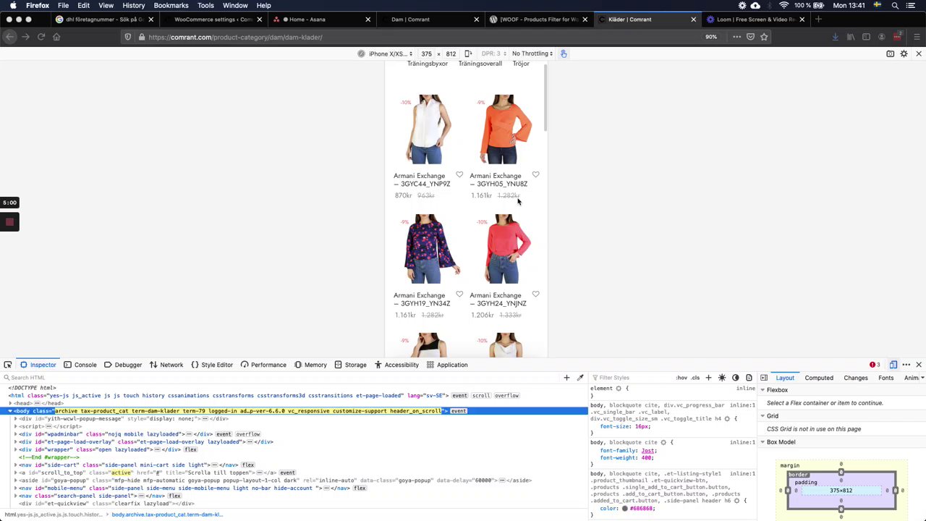Open the Wi-Fi status menu

coord(783,6)
